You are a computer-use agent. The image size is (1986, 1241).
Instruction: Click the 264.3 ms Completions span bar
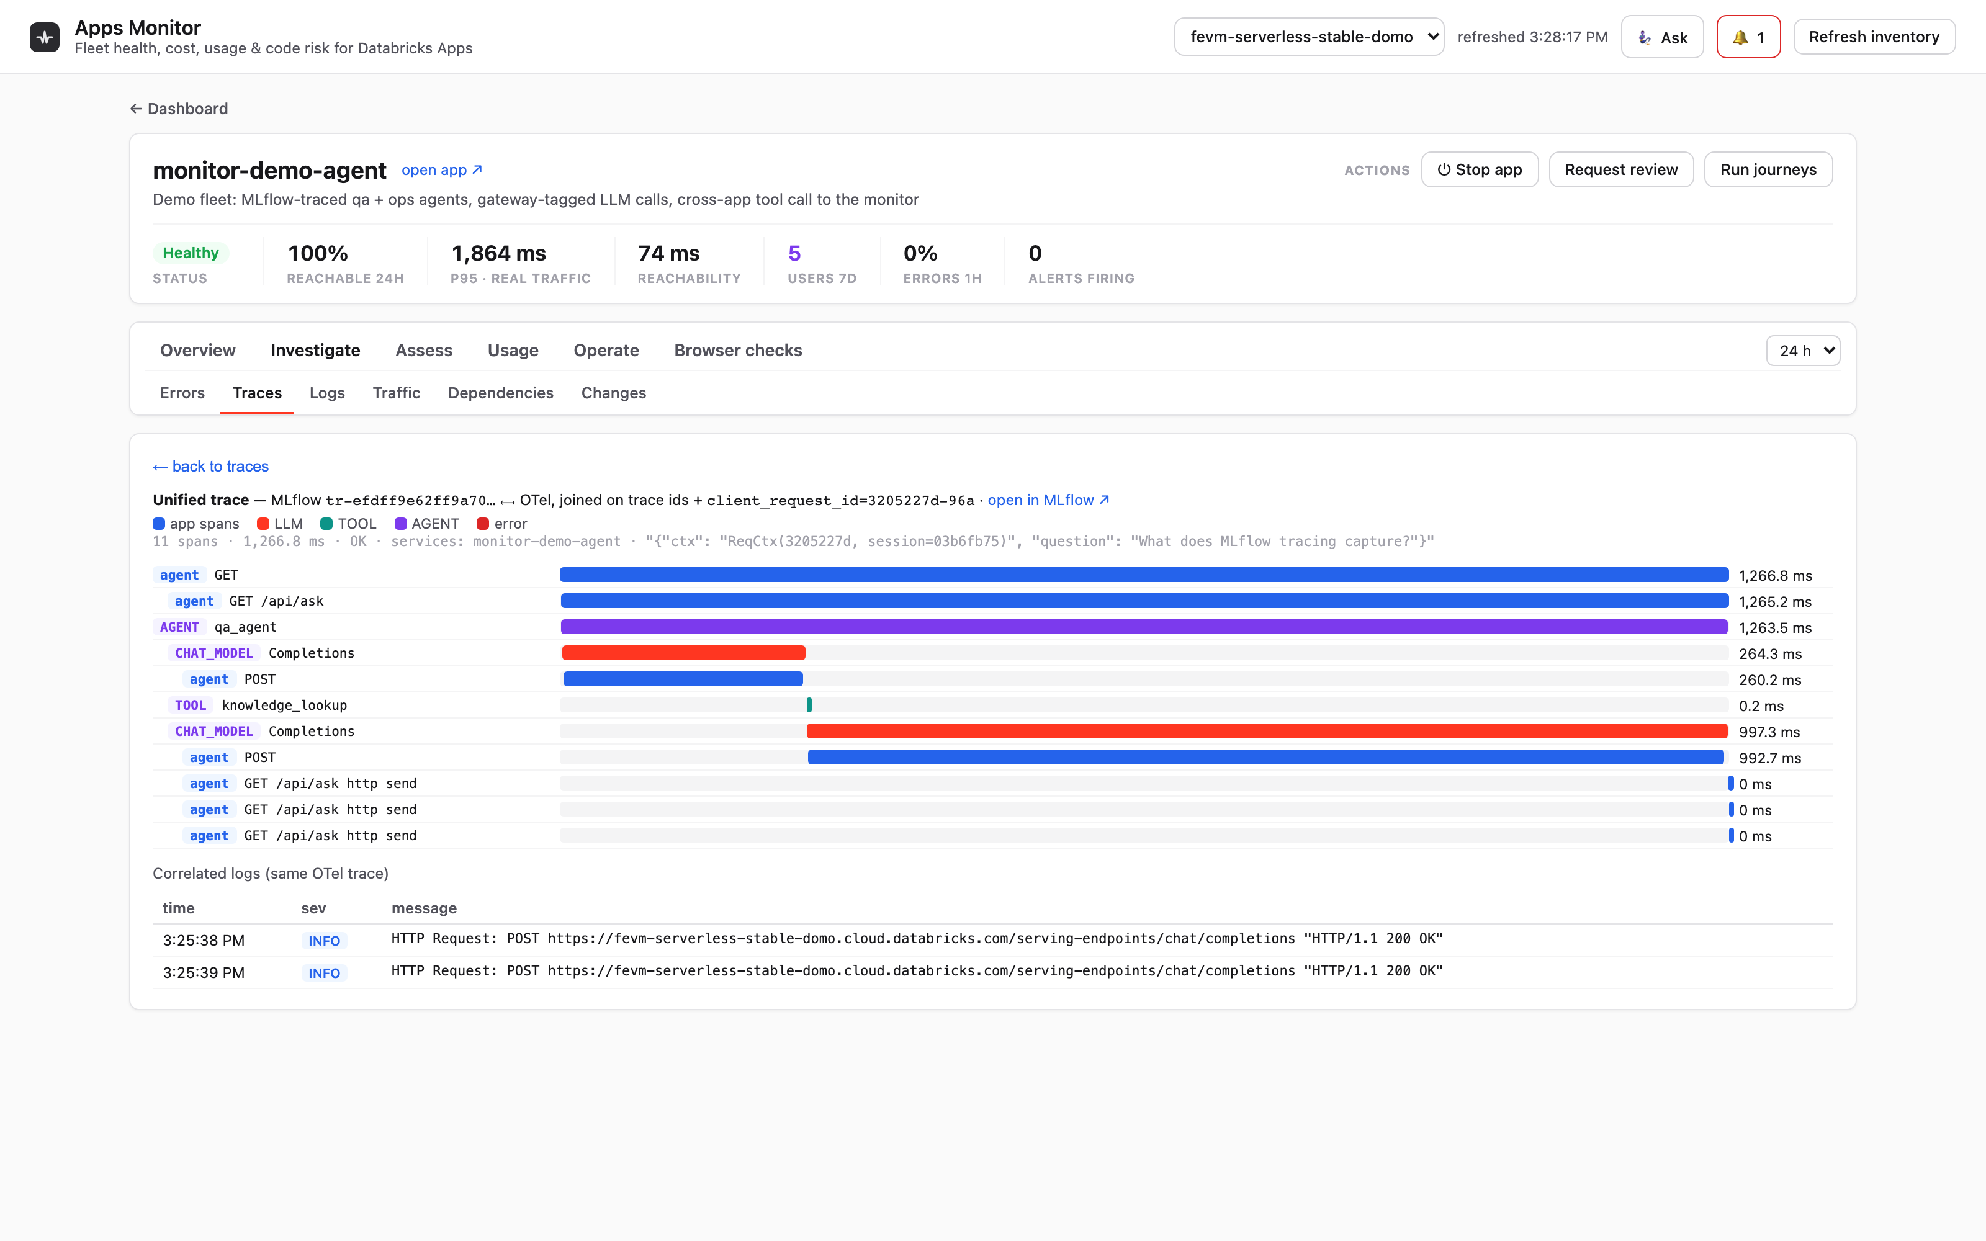pos(683,653)
